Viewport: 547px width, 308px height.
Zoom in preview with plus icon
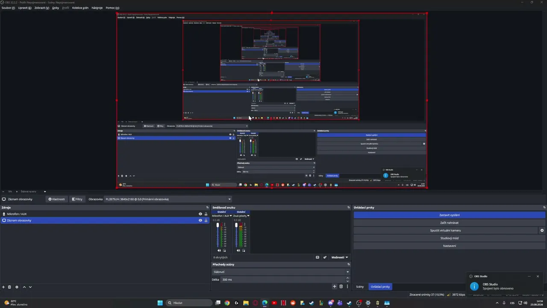(16, 192)
